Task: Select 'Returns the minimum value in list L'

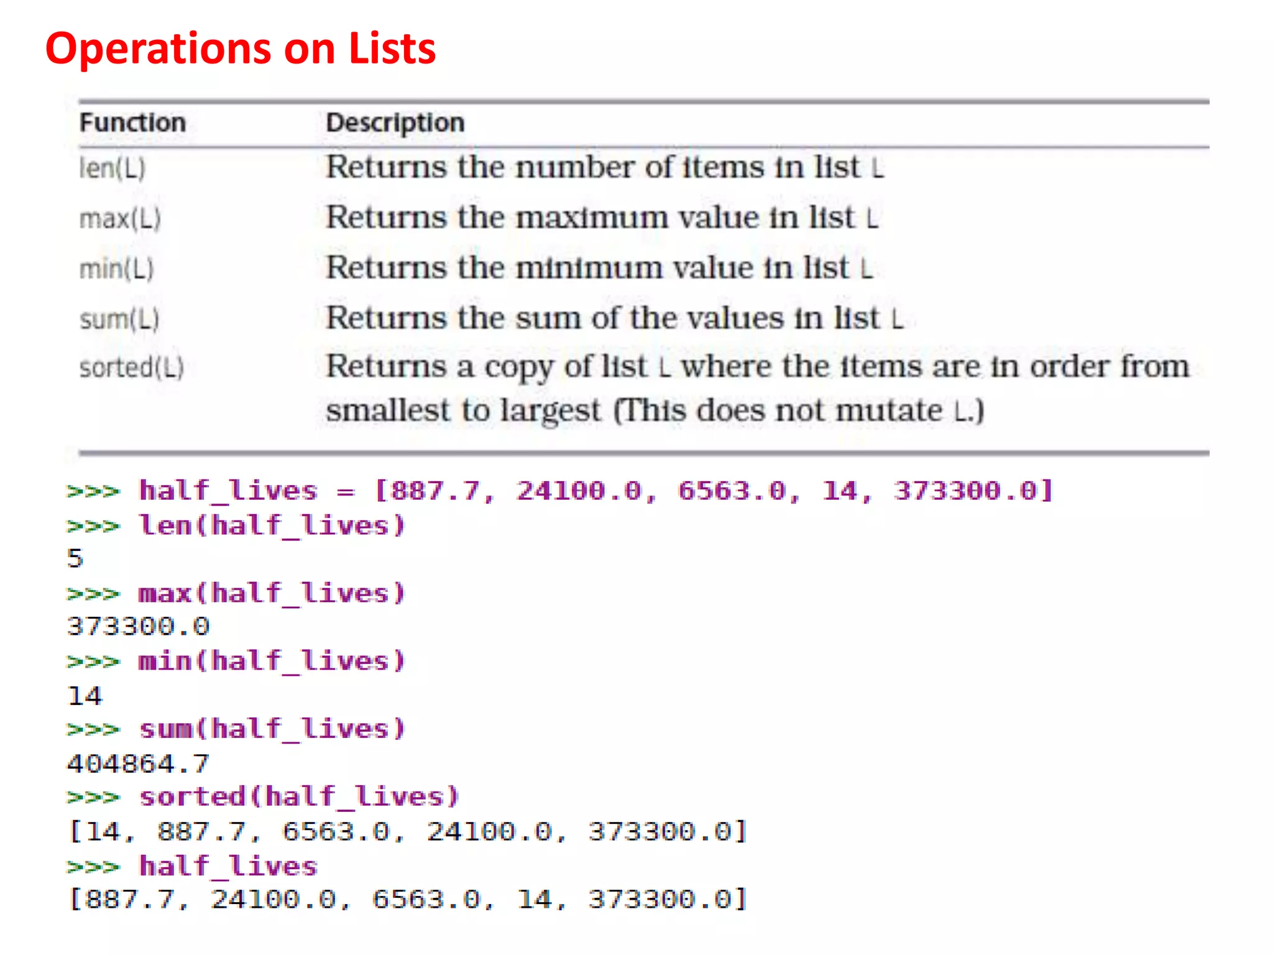Action: click(x=600, y=267)
